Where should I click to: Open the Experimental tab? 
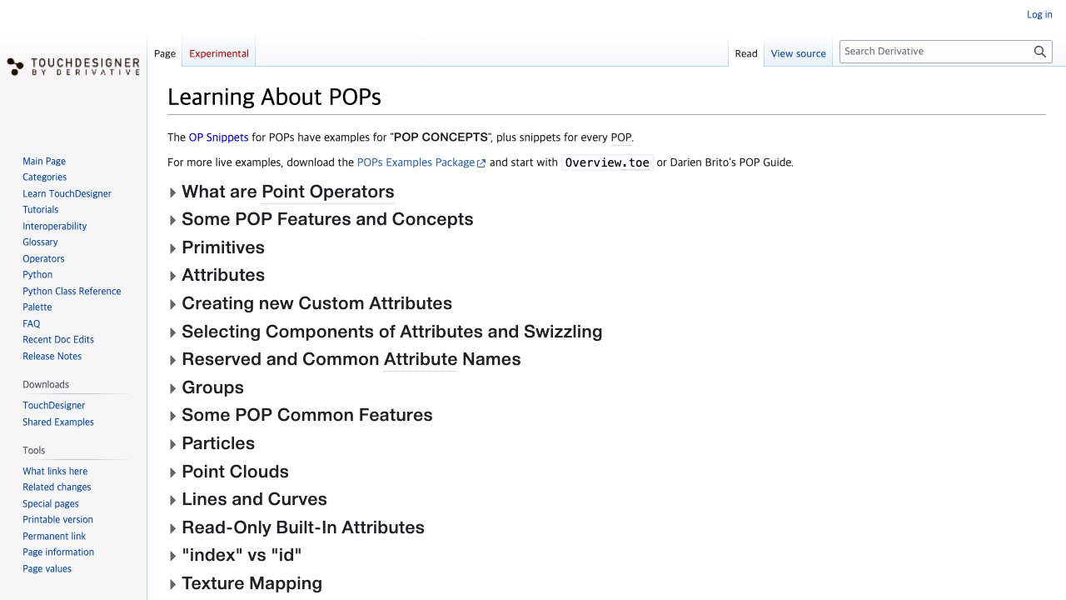pos(219,53)
